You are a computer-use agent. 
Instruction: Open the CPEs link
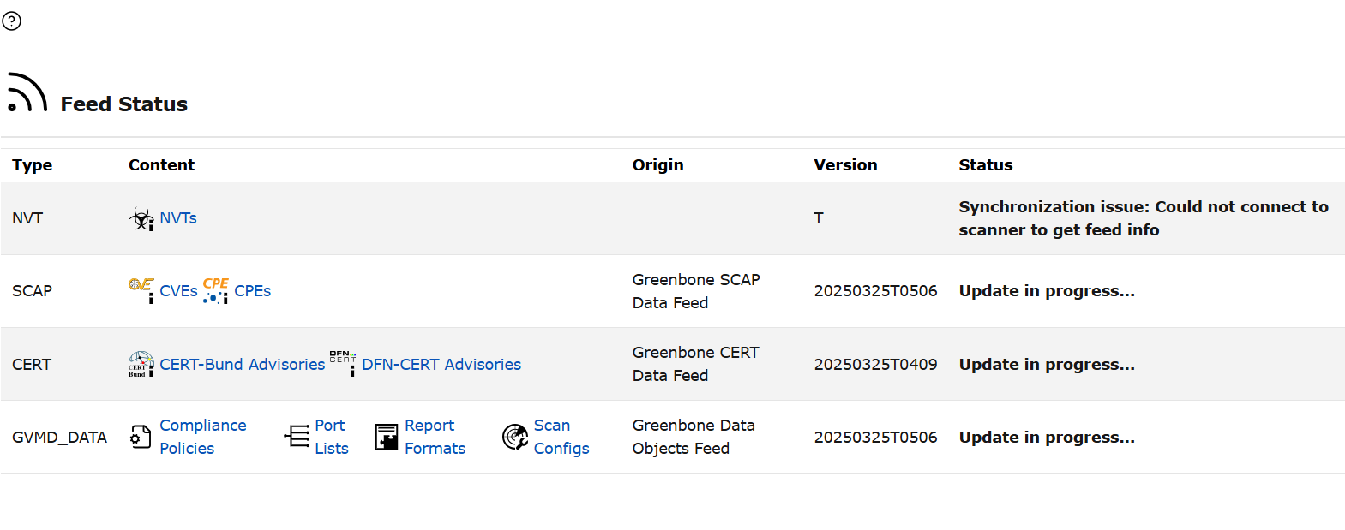pyautogui.click(x=253, y=291)
